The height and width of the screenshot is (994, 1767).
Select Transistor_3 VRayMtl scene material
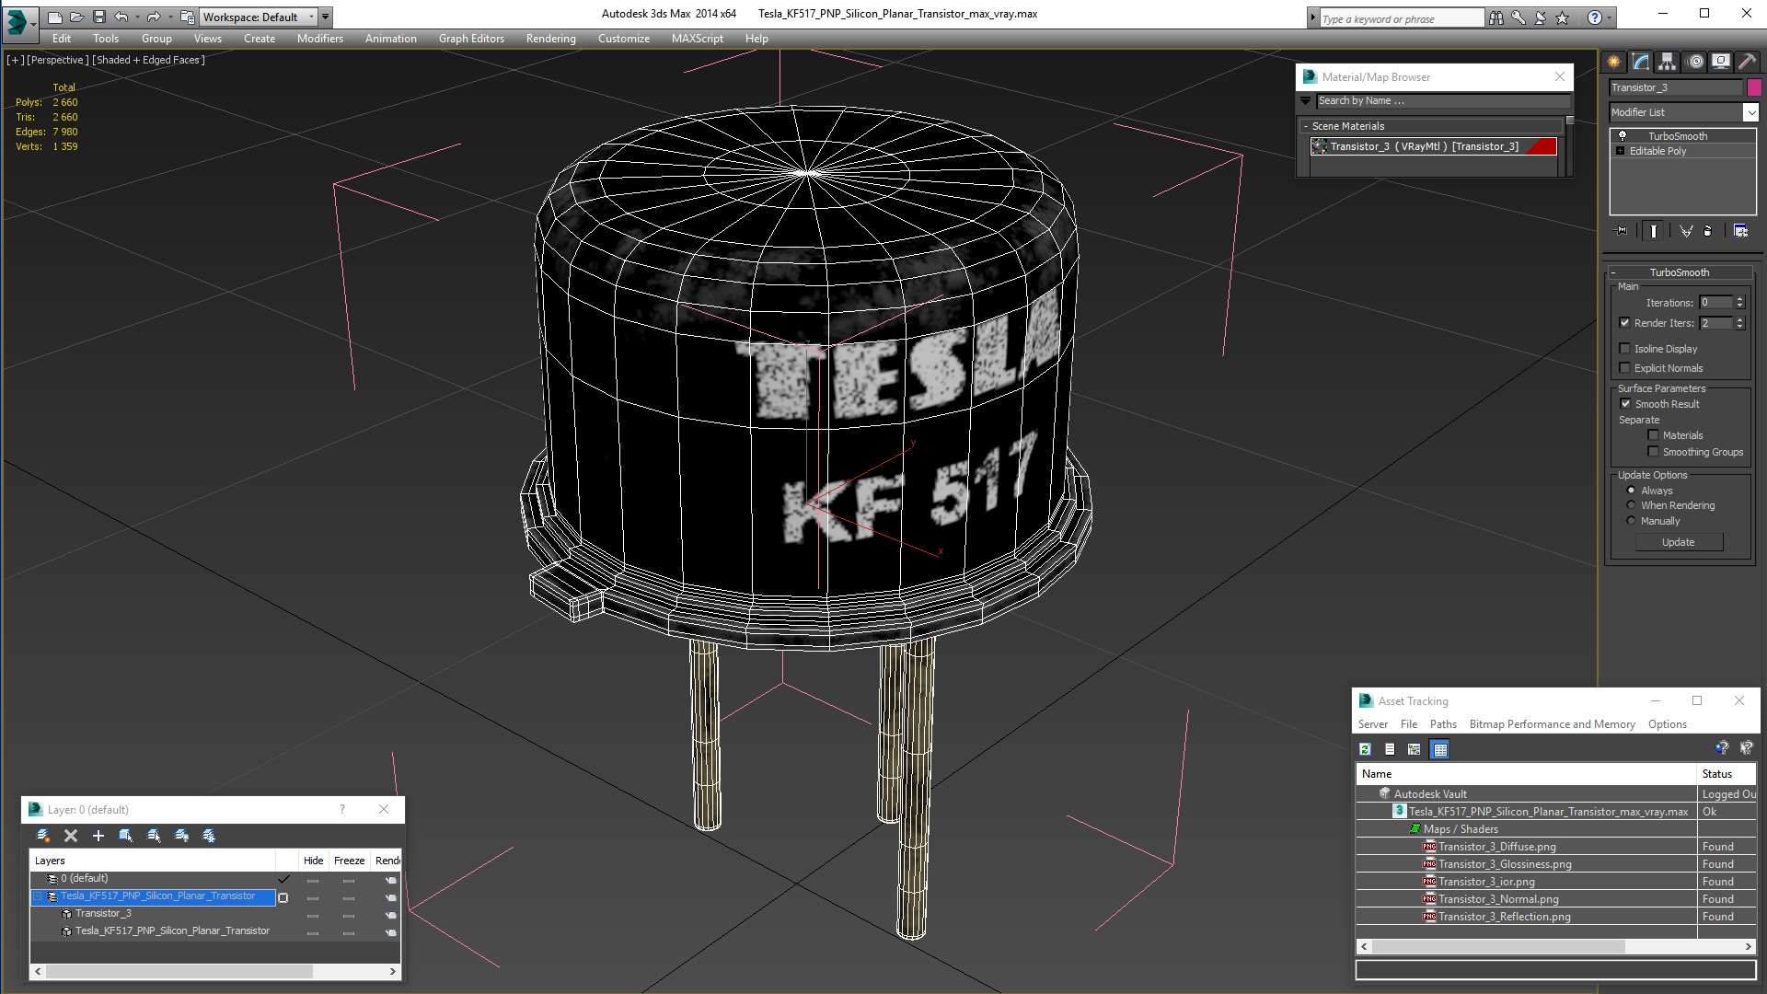pyautogui.click(x=1434, y=146)
